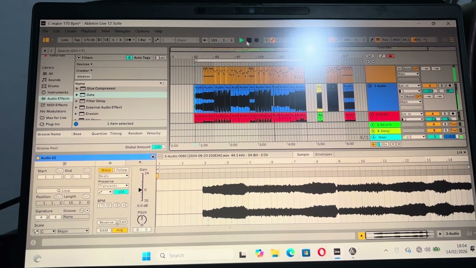Viewport: 476px width, 268px height.
Task: Open the File Explorer taskbar icon
Action: click(x=275, y=253)
